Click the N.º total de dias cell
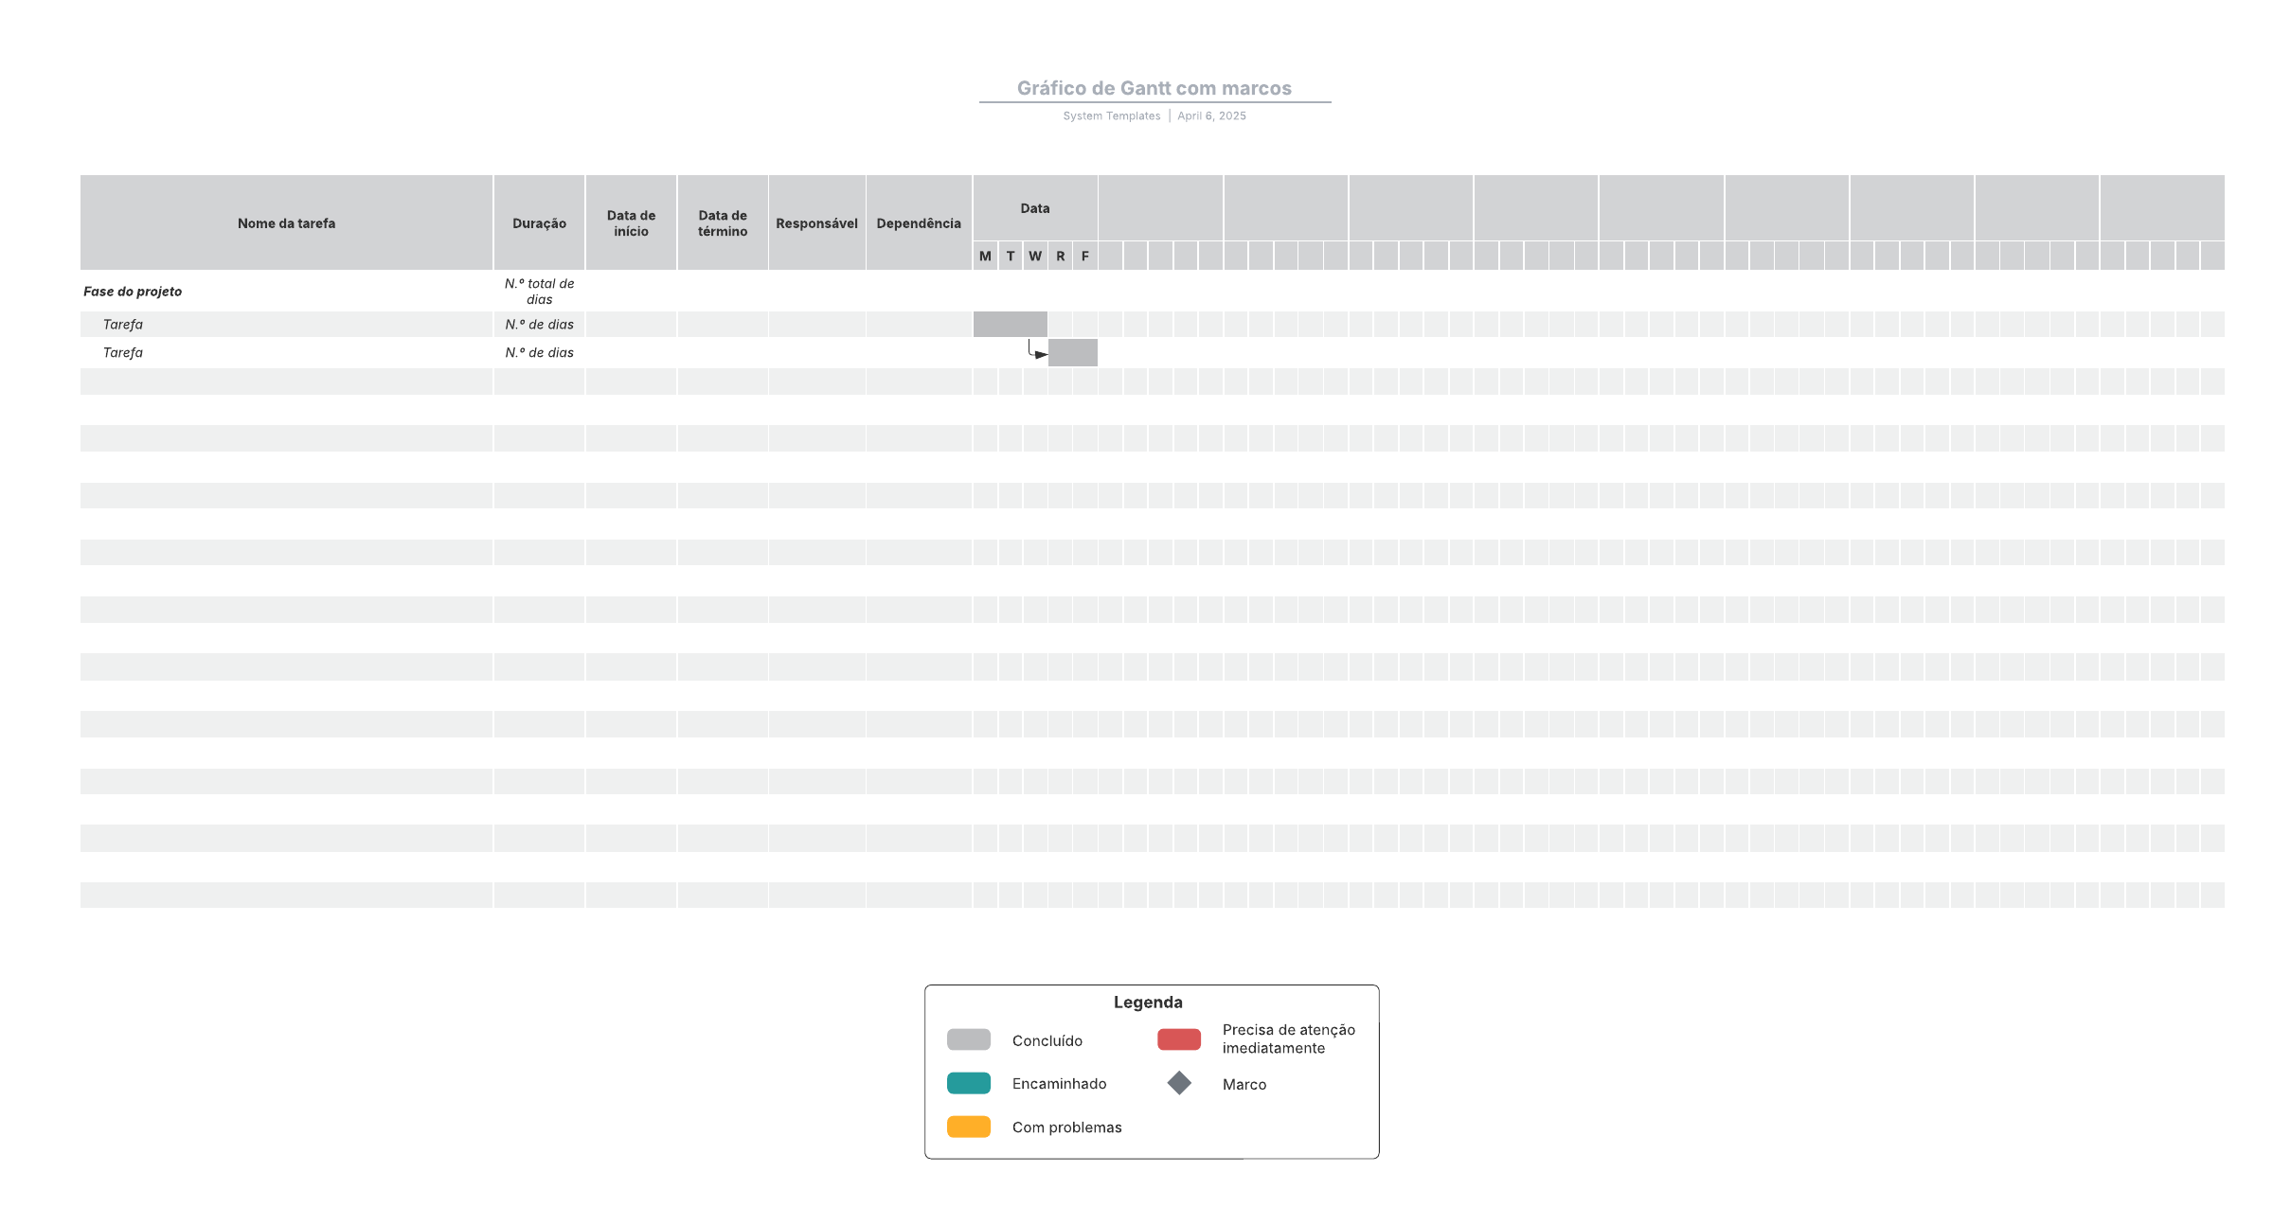 point(539,292)
